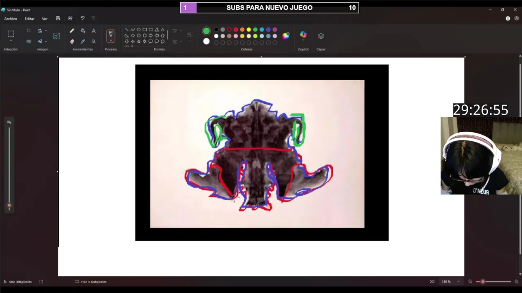
Task: Click the "SUBS PARA NUEVO JUEGO" goal bar
Action: coord(270,8)
